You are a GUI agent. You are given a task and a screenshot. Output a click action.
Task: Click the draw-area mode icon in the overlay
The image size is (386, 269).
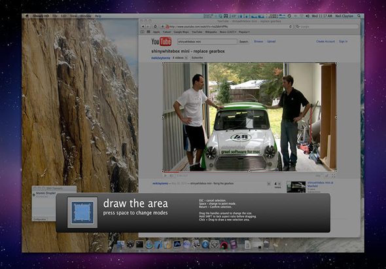[82, 212]
